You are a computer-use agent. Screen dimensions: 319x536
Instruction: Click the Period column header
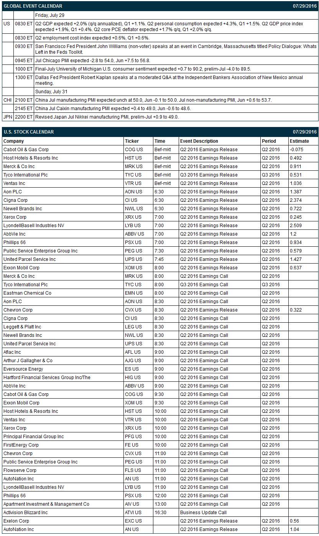[x=269, y=141]
